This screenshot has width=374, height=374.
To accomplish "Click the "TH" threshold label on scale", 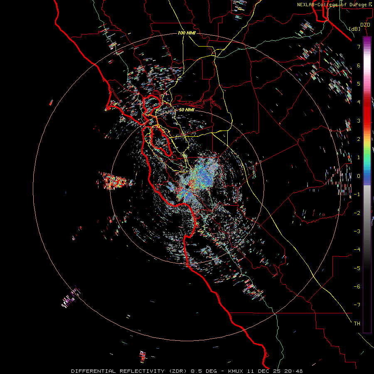I will click(x=357, y=324).
